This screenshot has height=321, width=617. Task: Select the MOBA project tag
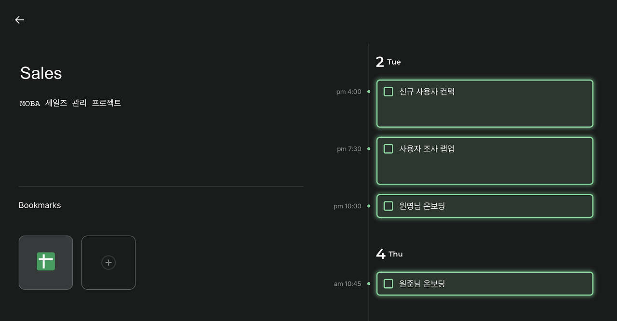pos(29,103)
